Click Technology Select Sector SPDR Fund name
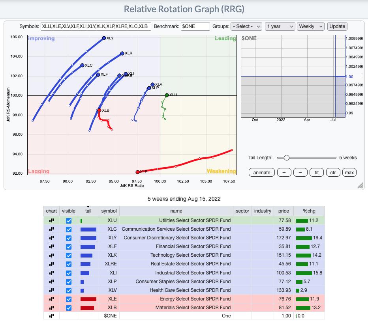 click(x=191, y=255)
